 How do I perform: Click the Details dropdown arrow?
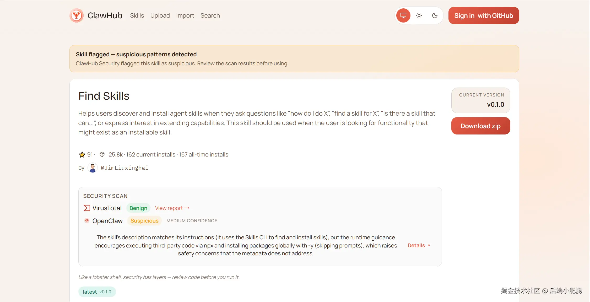429,246
